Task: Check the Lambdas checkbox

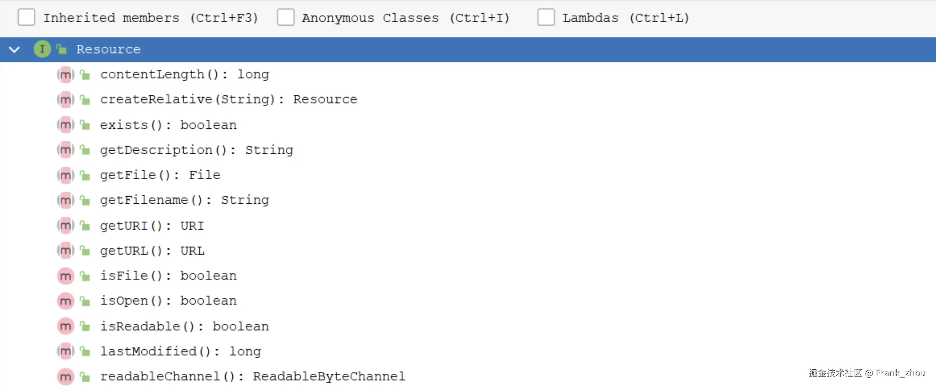Action: point(546,17)
